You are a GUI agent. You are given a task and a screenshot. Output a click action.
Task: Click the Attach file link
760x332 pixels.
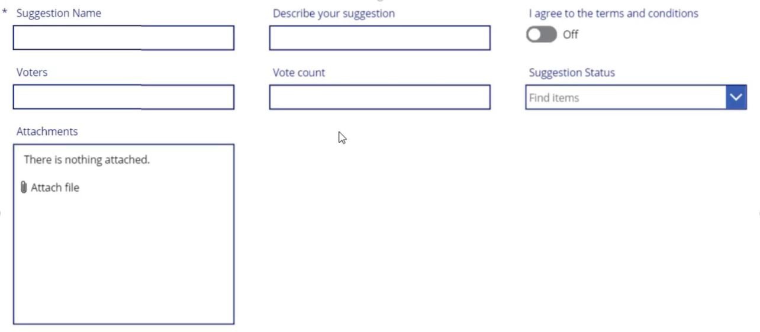[x=55, y=188]
